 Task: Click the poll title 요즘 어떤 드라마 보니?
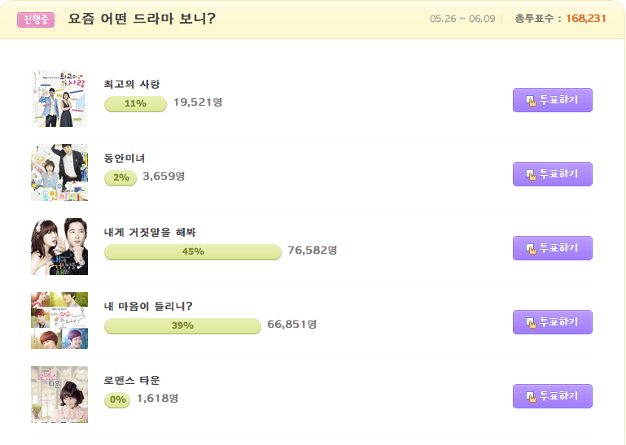pos(142,19)
